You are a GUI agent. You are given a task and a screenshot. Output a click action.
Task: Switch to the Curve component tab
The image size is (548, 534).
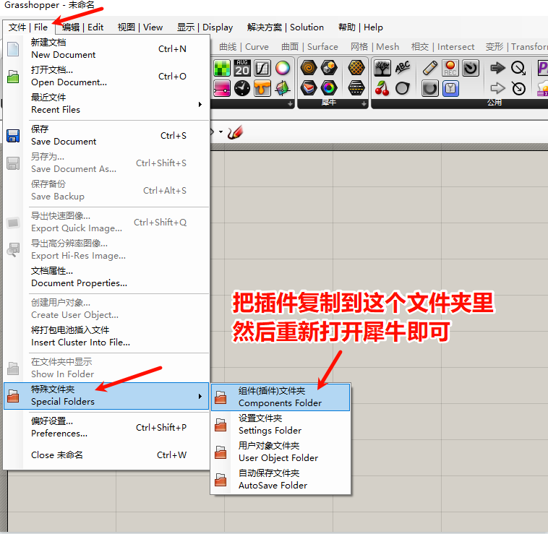[244, 47]
